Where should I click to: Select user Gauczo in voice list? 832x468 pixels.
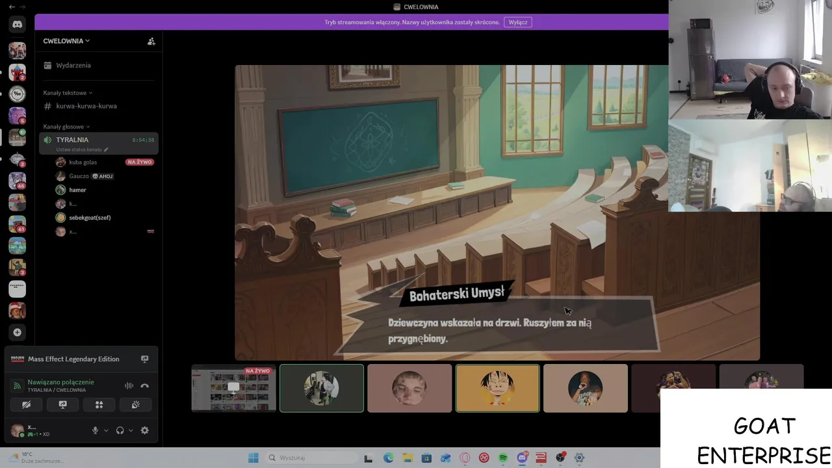coord(79,176)
